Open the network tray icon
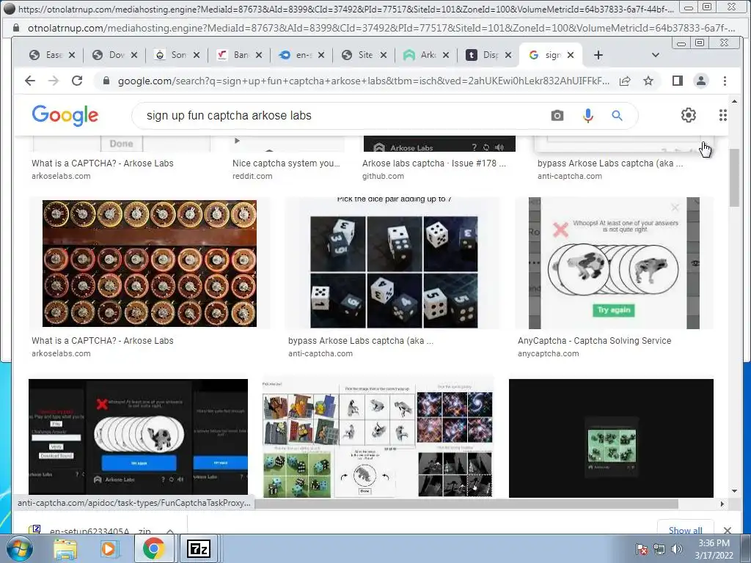Viewport: 751px width, 563px height. pos(659,548)
